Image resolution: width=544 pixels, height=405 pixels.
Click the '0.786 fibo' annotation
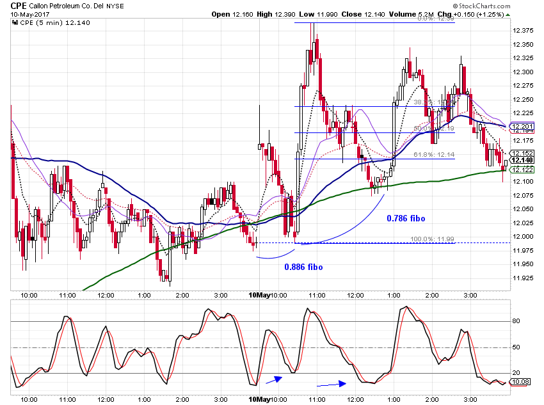coord(406,218)
